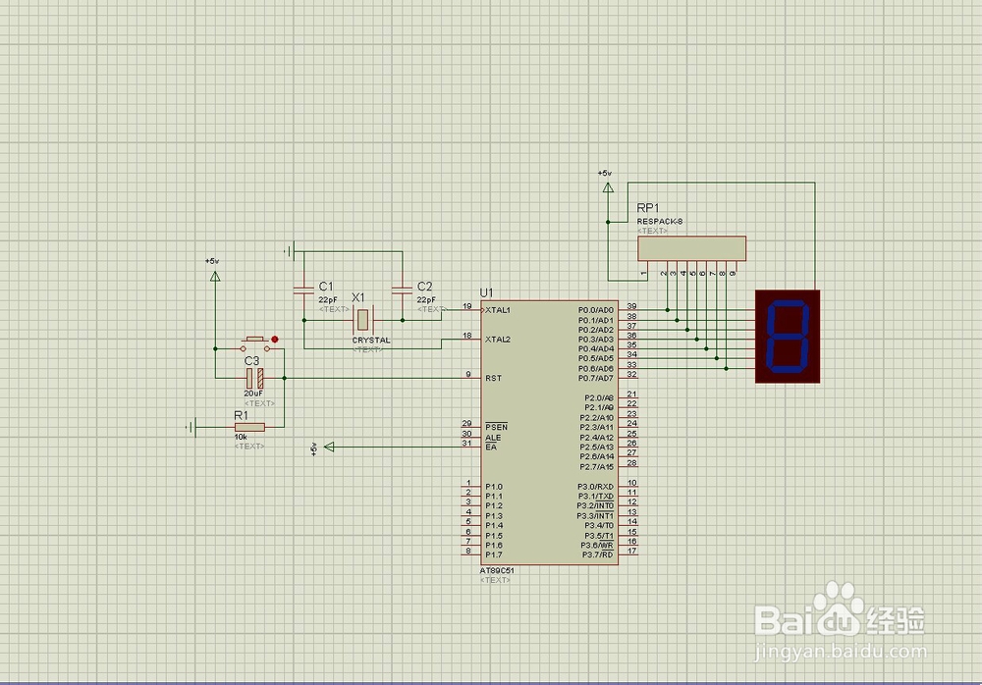
Task: Click pin number 31 at EA
Action: pos(466,443)
